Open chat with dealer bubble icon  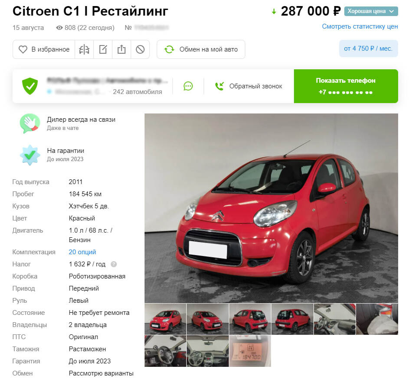(x=188, y=86)
